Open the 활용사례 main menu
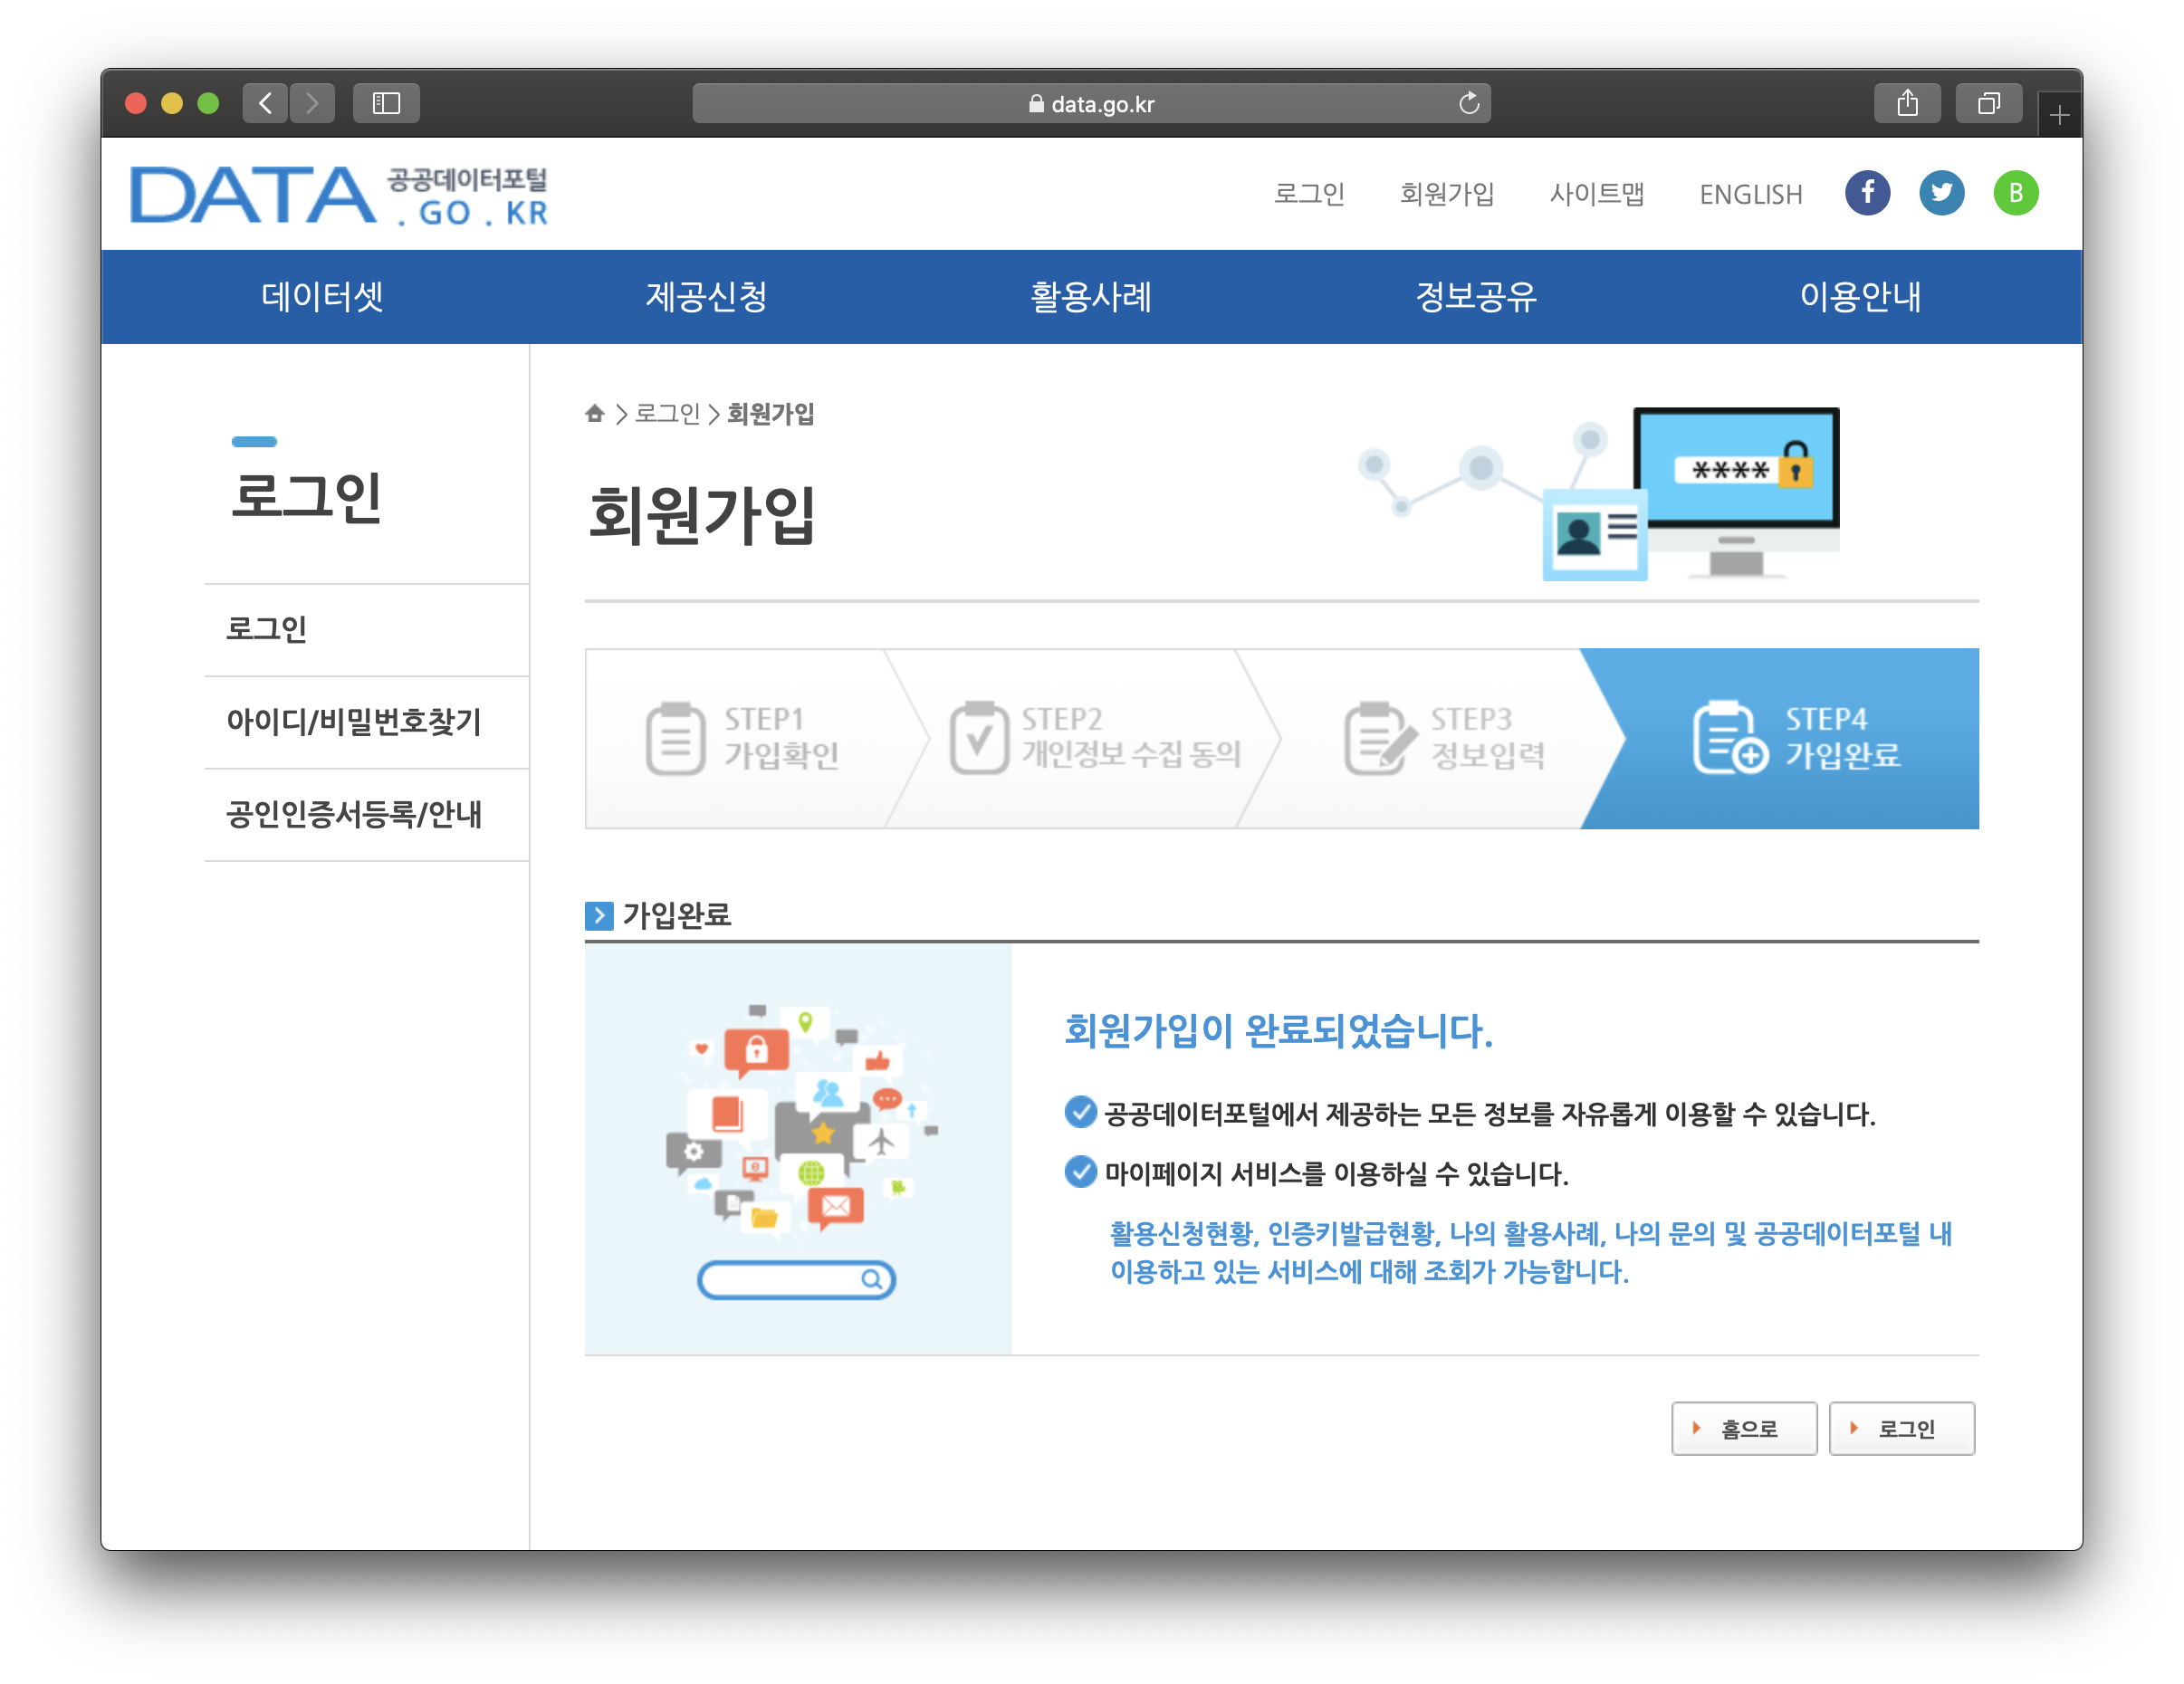Screen dimensions: 2184x1684 (x=1091, y=296)
